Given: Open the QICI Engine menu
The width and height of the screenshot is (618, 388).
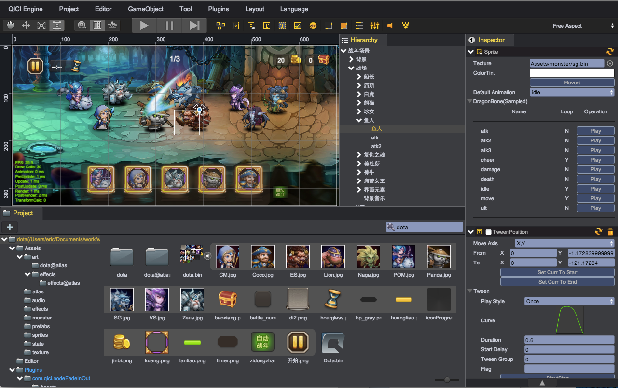Looking at the screenshot, I should tap(26, 9).
